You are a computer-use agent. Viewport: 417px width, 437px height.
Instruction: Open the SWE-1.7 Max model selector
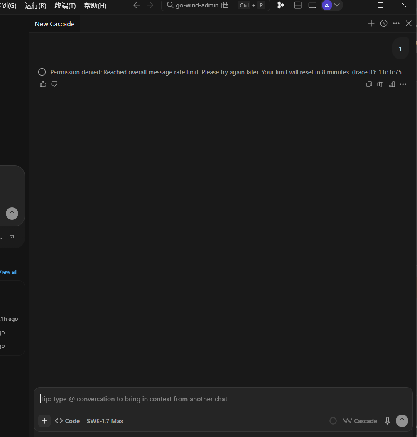pyautogui.click(x=105, y=421)
